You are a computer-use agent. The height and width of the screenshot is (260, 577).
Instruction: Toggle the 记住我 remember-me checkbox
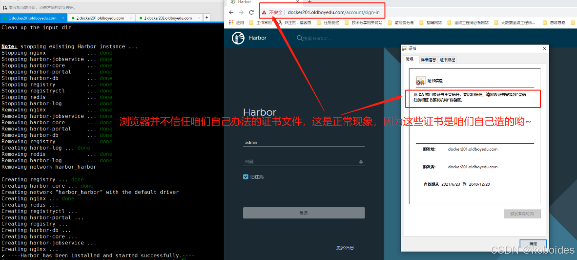pos(246,177)
